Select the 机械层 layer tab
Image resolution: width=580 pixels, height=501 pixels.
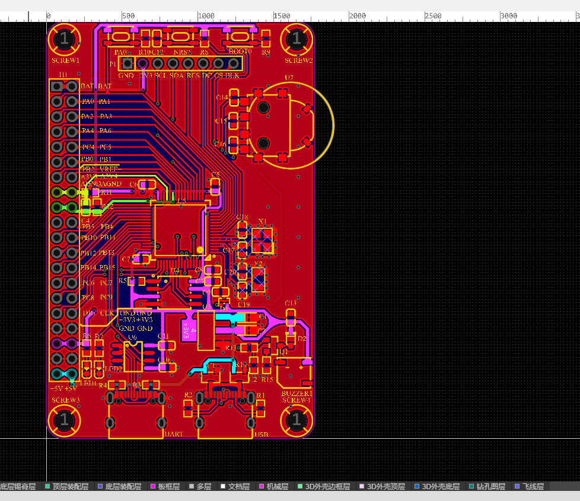pyautogui.click(x=274, y=487)
